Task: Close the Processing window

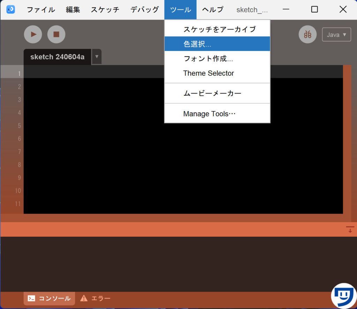Action: pos(343,9)
